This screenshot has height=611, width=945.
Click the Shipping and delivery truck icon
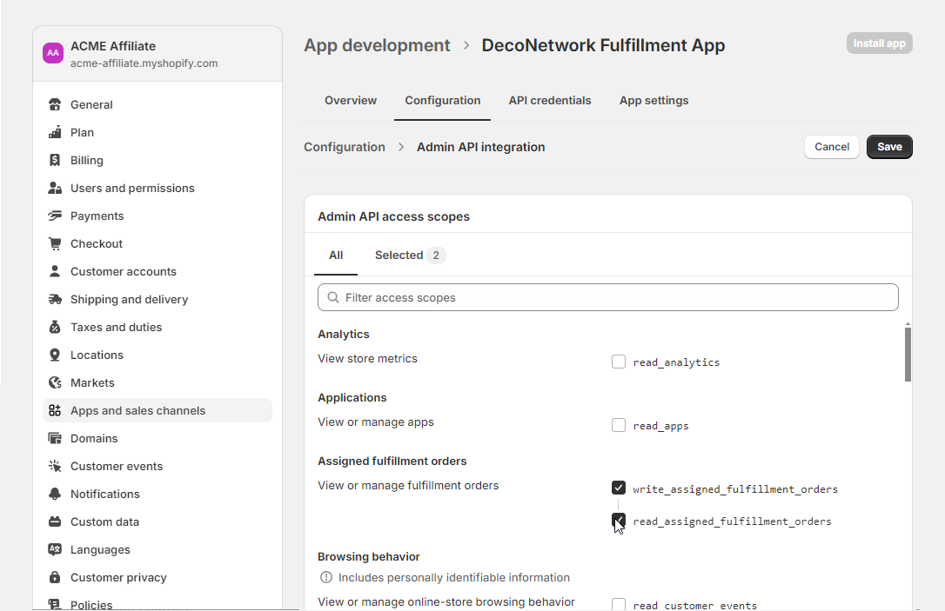tap(55, 300)
